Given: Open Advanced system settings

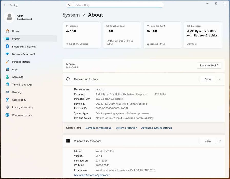Looking at the screenshot, I should [156, 128].
